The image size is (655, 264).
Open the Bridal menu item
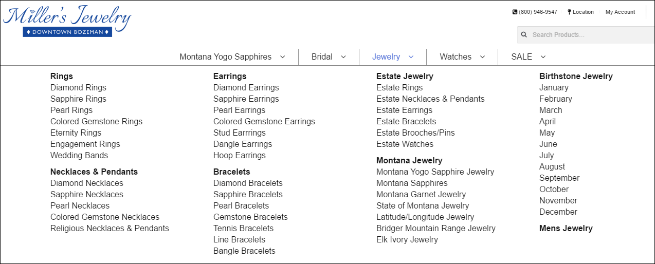click(322, 57)
